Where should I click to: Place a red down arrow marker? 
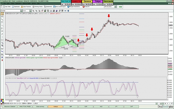coord(2,60)
